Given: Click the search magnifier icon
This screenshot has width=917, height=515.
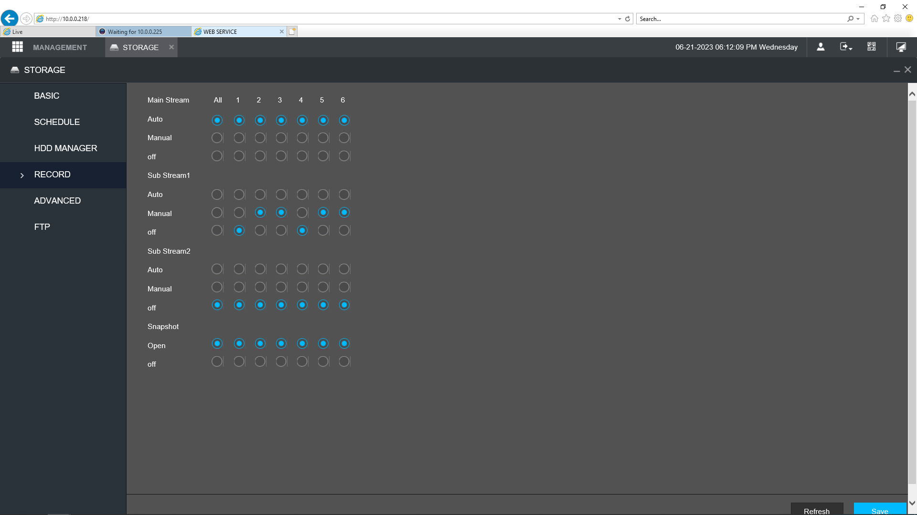Looking at the screenshot, I should coord(850,19).
